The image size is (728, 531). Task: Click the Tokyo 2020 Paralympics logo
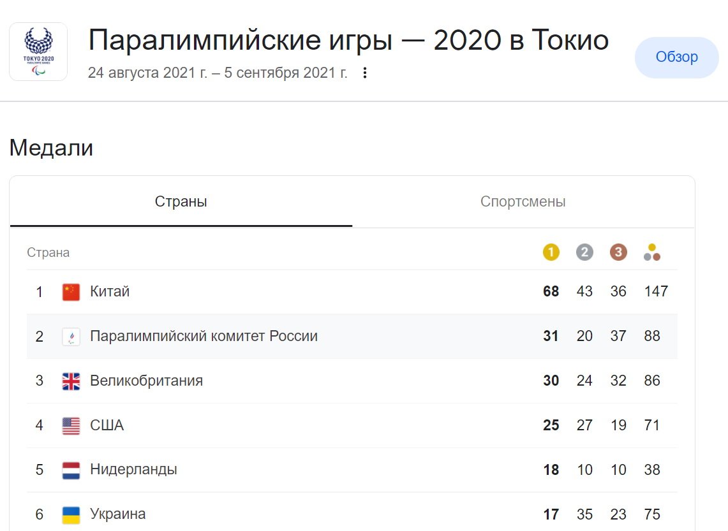pos(38,52)
